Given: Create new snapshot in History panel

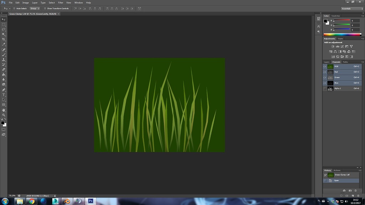Looking at the screenshot, I should (350, 191).
